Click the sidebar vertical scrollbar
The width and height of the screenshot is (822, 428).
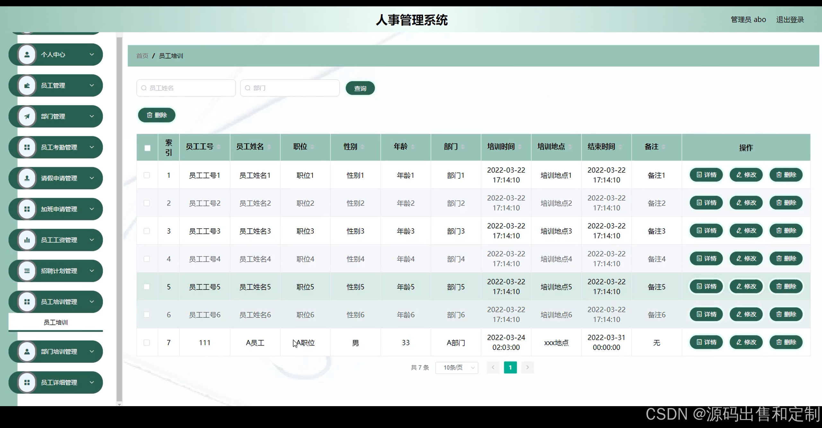tap(119, 218)
